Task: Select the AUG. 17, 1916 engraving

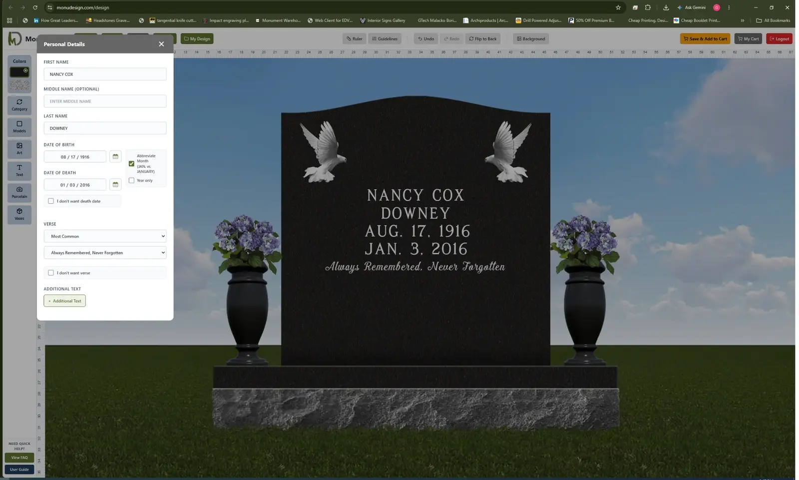Action: 417,231
